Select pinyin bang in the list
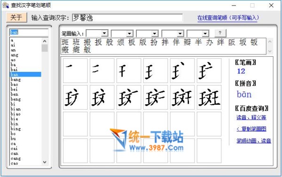This screenshot has width=282, height=177. pyautogui.click(x=16, y=79)
